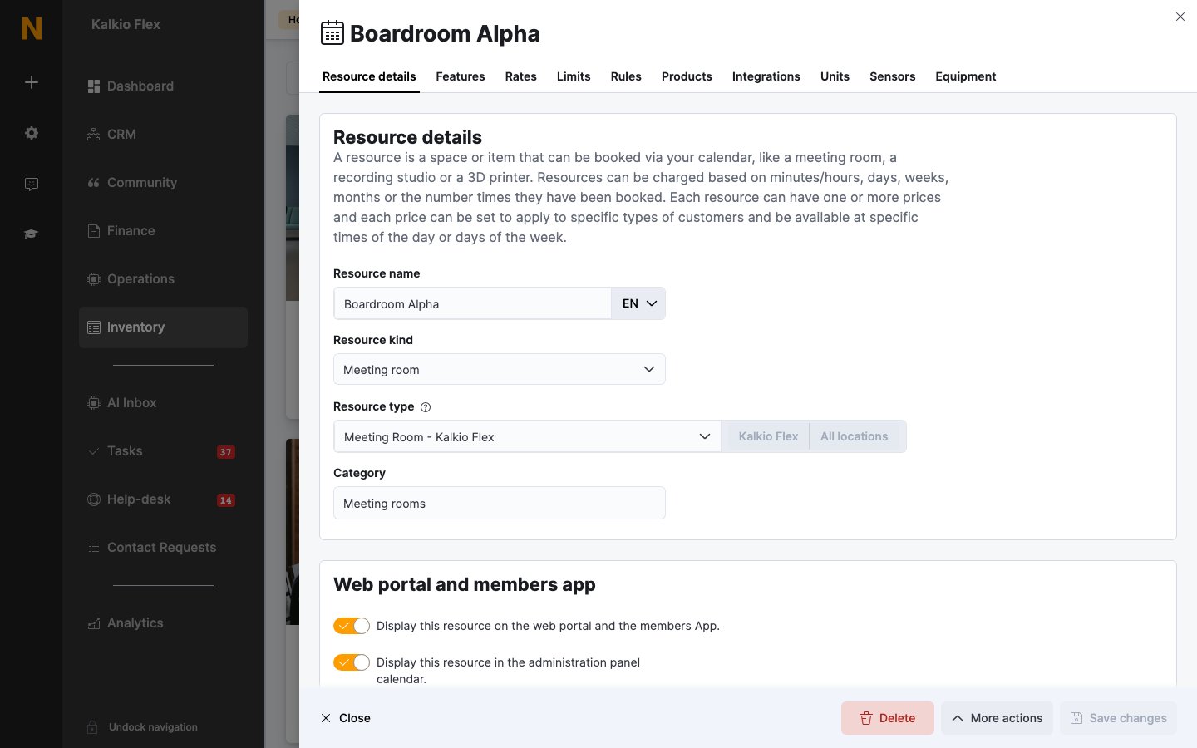Switch to the Limits tab
The image size is (1197, 748).
click(574, 76)
